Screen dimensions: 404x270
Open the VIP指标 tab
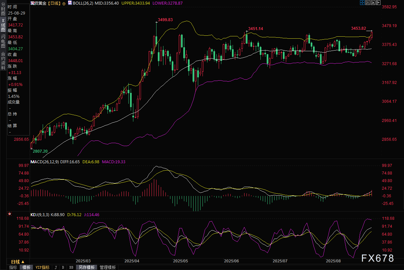click(x=42, y=267)
